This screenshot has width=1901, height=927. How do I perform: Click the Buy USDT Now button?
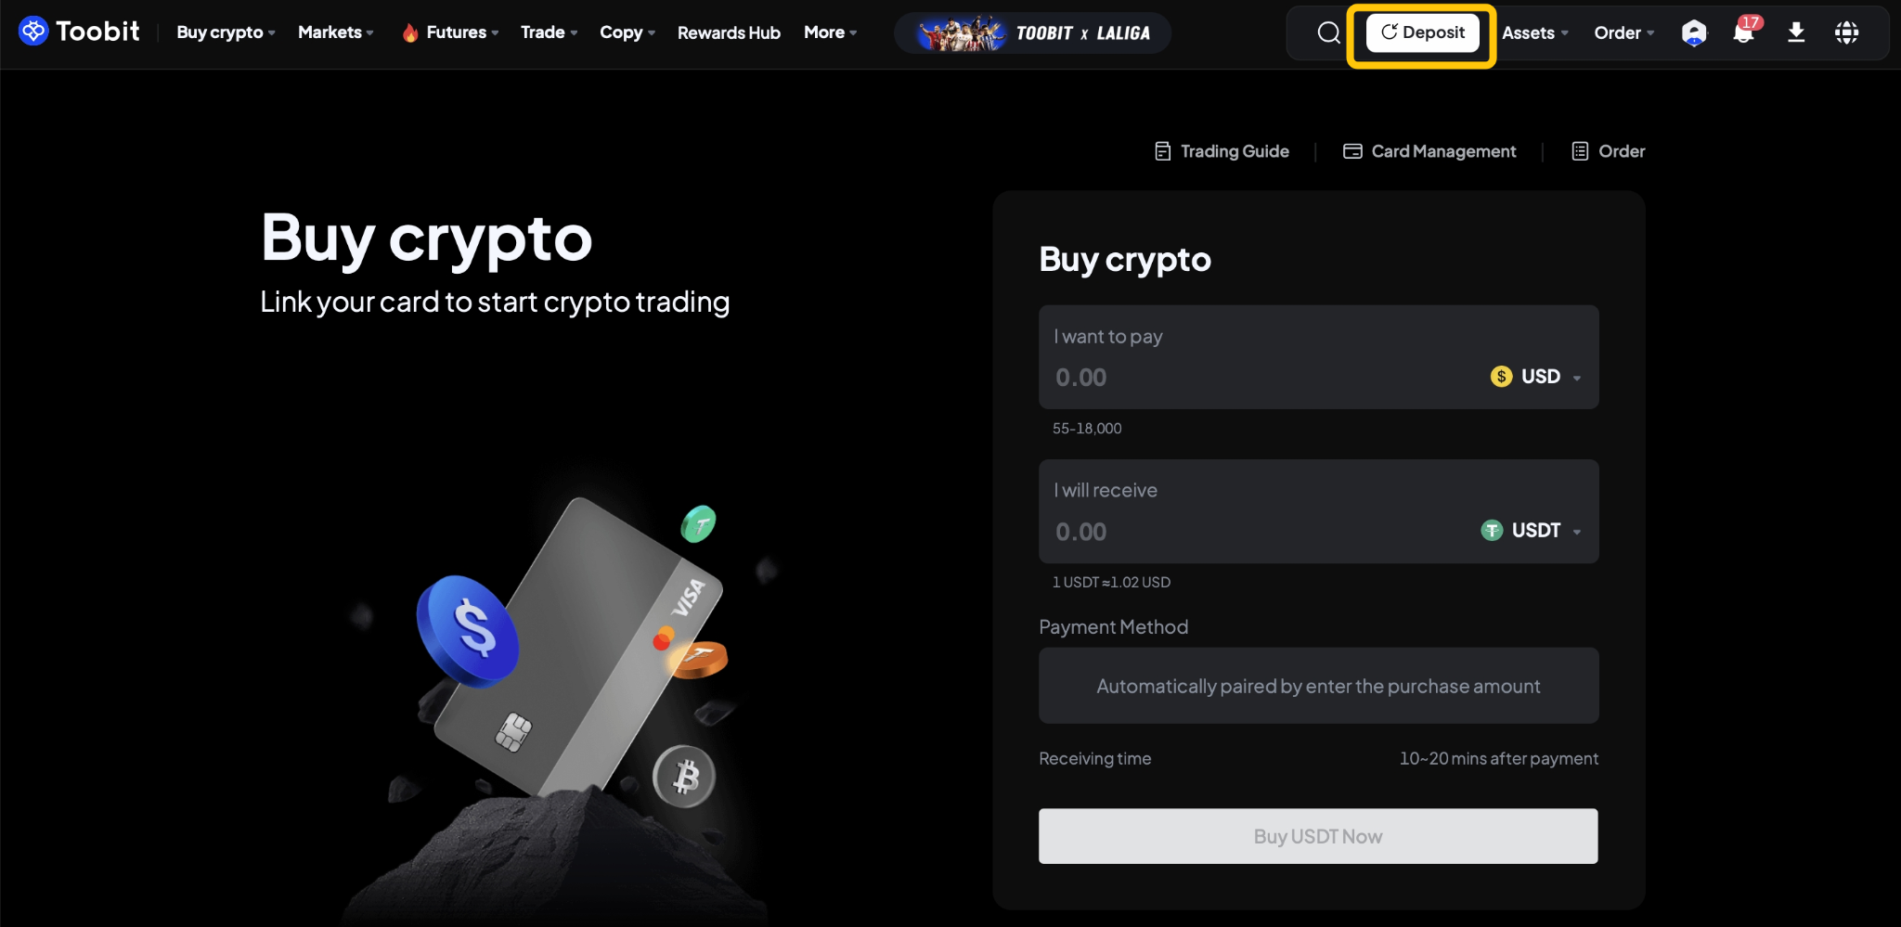coord(1318,836)
